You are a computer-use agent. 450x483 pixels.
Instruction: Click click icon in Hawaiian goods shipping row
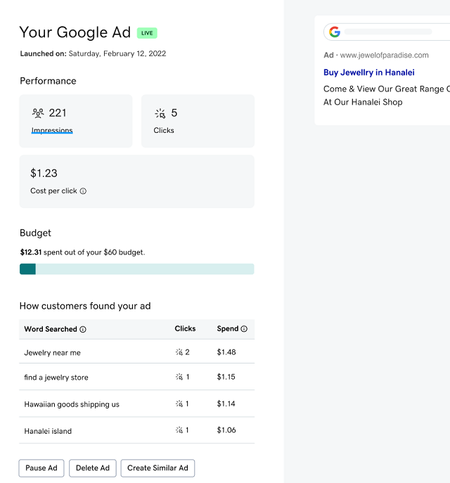[179, 404]
